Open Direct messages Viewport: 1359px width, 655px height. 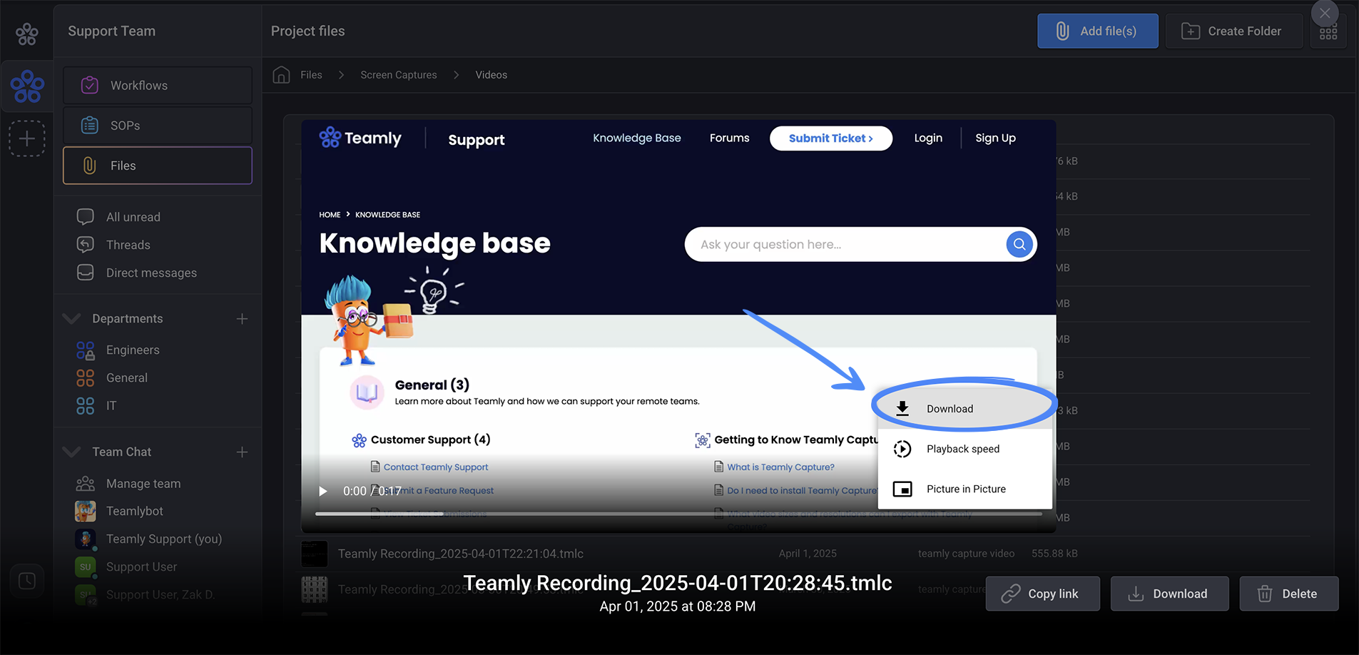pos(151,273)
